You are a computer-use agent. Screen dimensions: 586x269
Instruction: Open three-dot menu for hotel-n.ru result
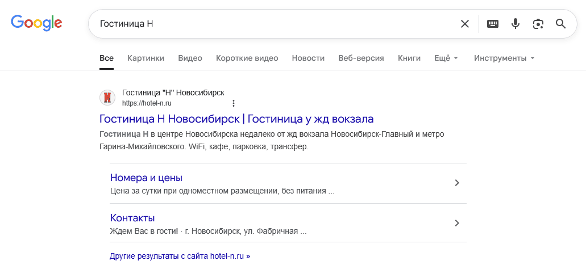tap(233, 103)
